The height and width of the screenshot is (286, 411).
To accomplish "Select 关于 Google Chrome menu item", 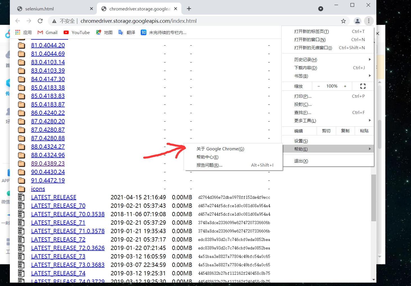I will [x=220, y=149].
